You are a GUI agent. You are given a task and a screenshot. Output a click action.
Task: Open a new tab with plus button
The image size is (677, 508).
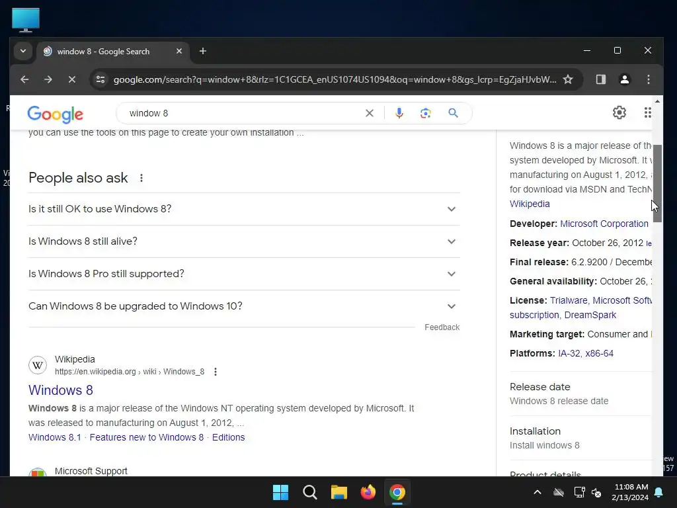[202, 52]
